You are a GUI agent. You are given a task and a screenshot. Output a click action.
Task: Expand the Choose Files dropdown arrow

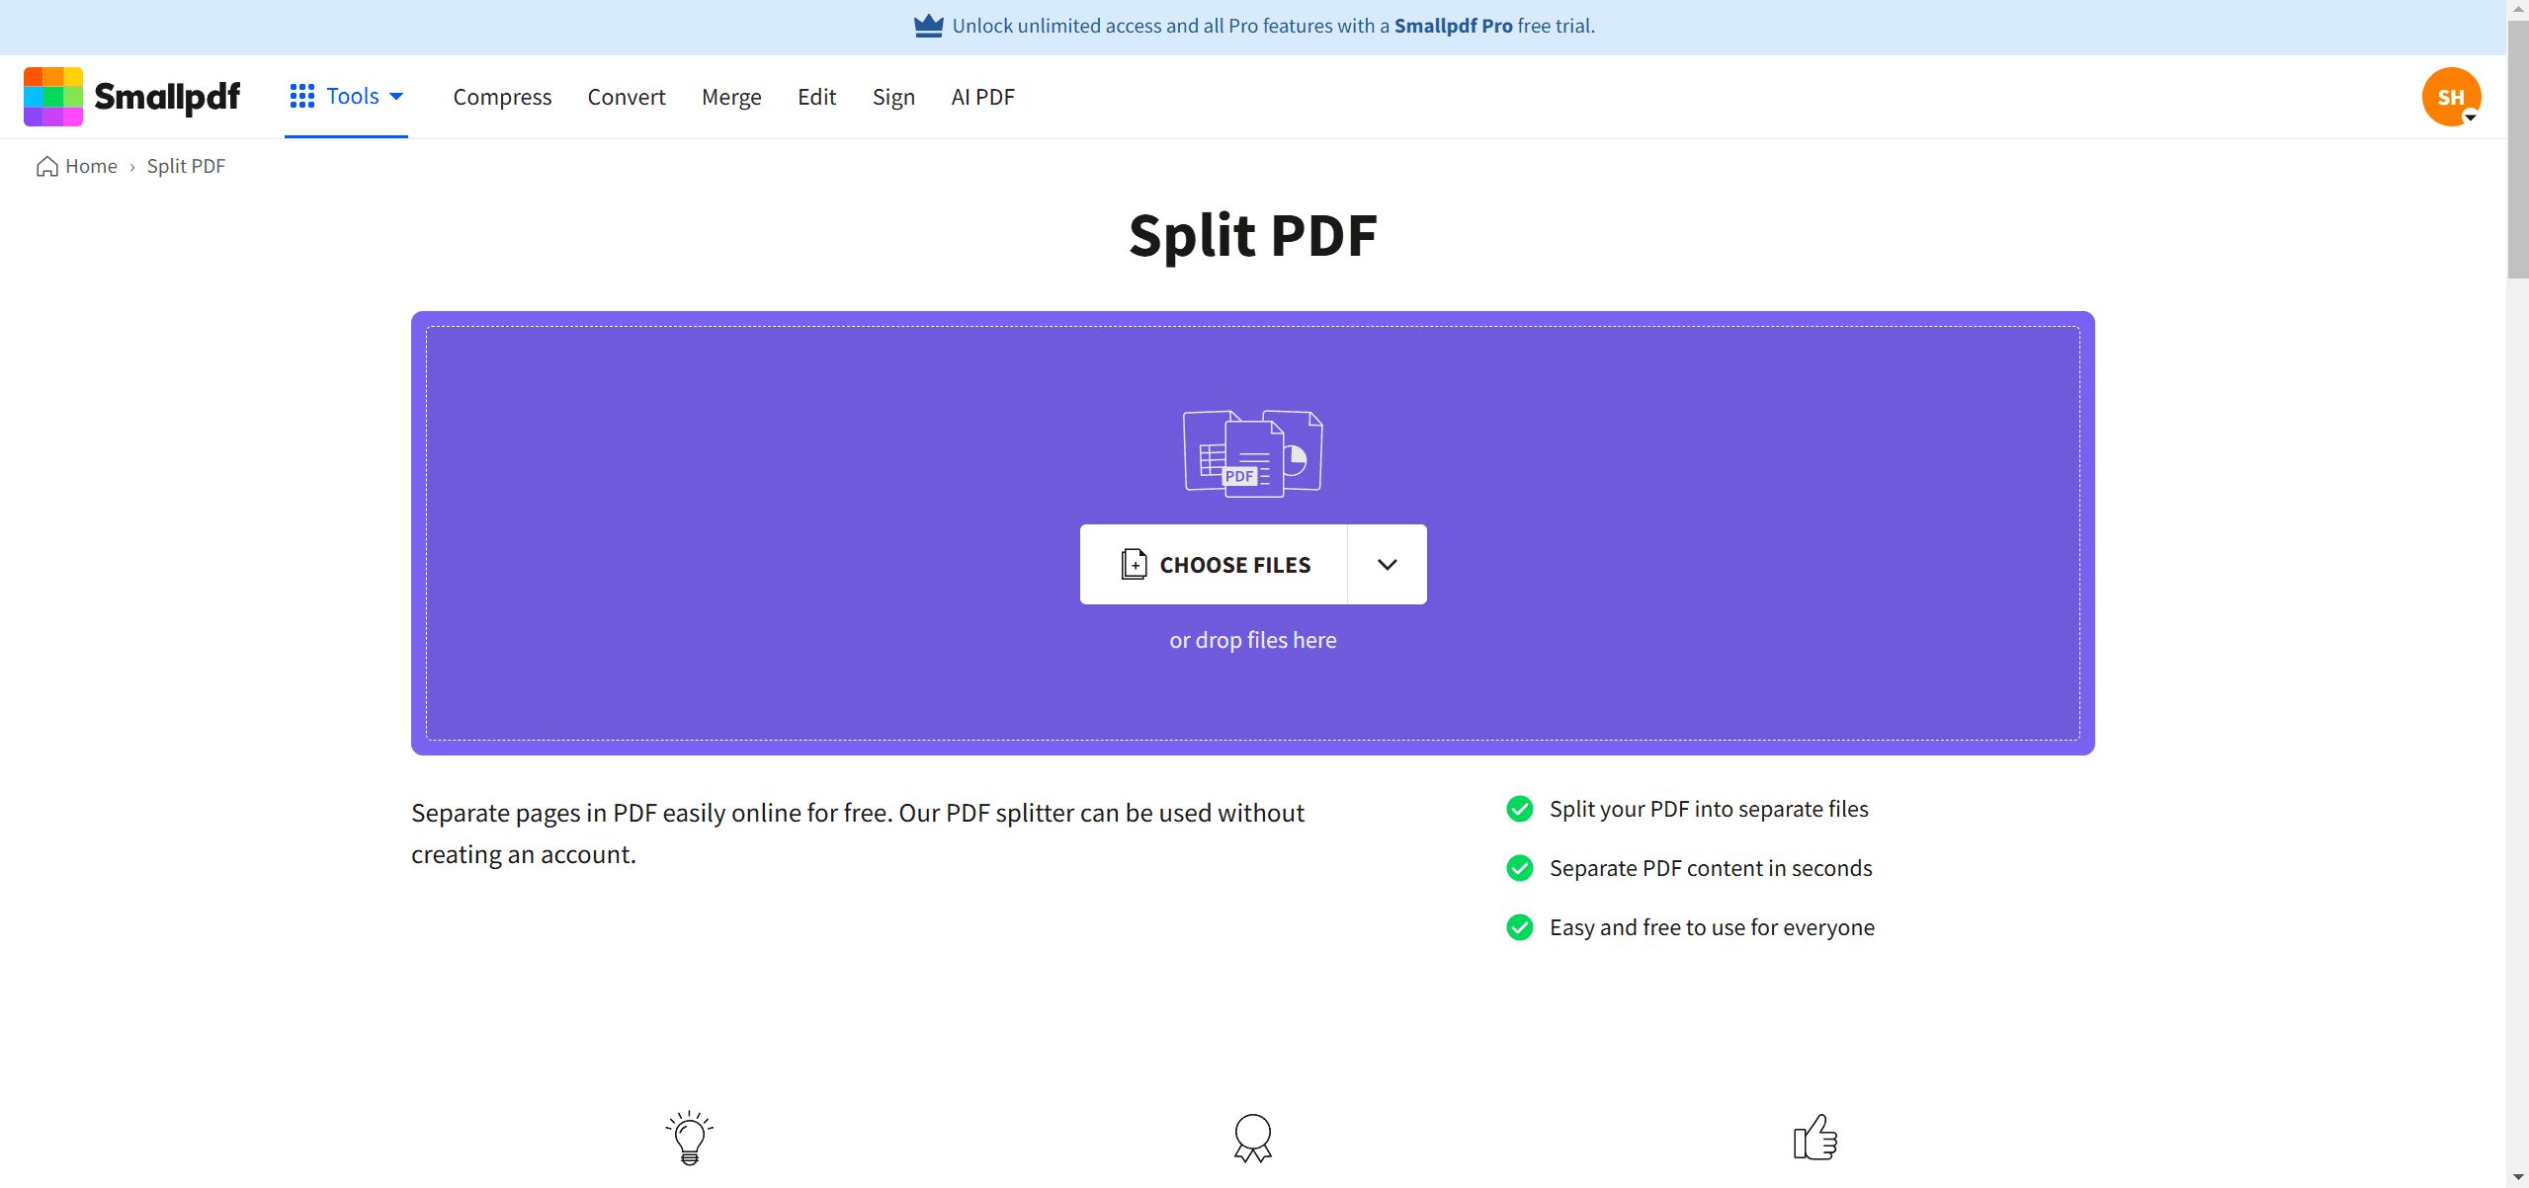[x=1386, y=563]
